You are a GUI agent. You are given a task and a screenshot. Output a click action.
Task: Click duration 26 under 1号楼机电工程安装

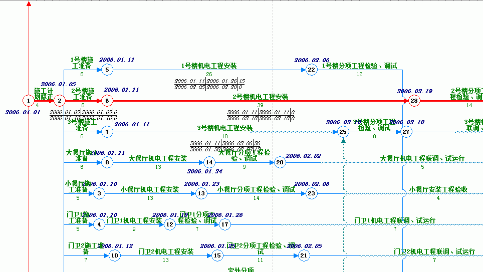point(209,74)
